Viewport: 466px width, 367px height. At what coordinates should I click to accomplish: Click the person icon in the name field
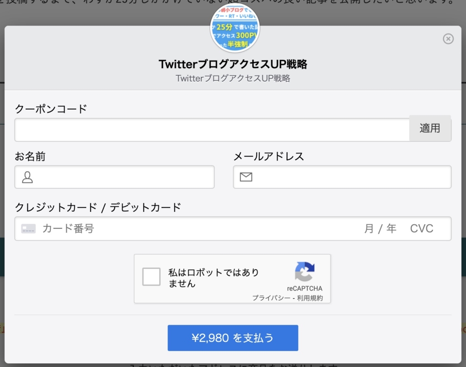tap(27, 177)
